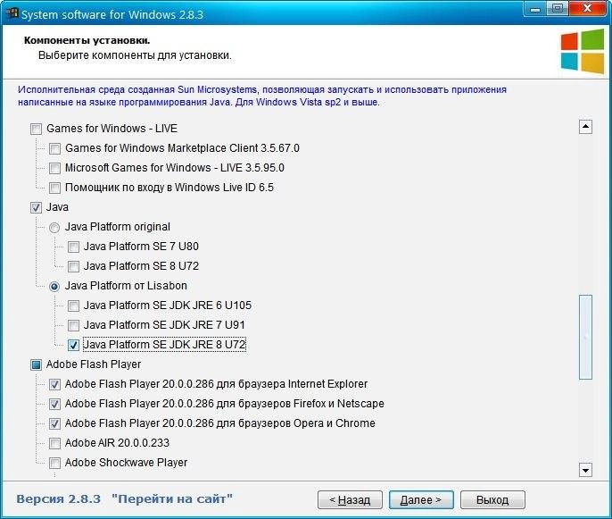
Task: Select Java Platform от Lisabon radio button
Action: [x=54, y=287]
